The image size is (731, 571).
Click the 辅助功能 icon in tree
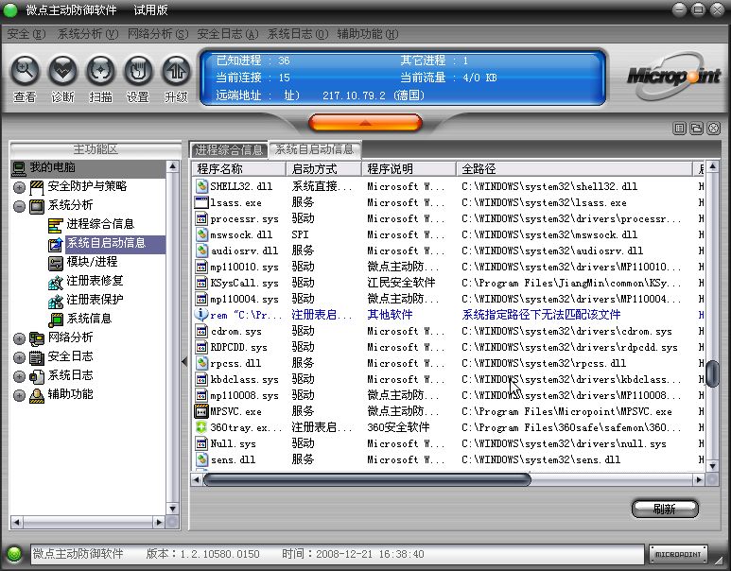36,395
